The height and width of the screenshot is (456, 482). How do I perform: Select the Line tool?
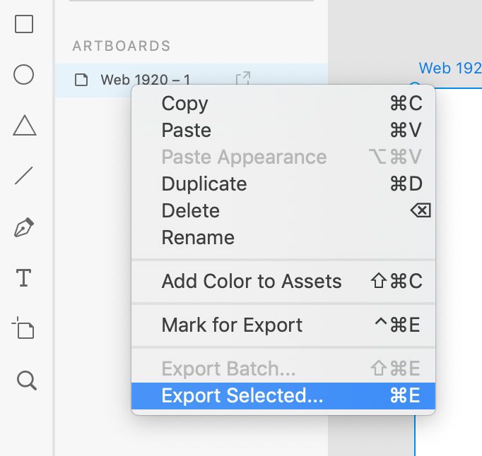tap(24, 176)
